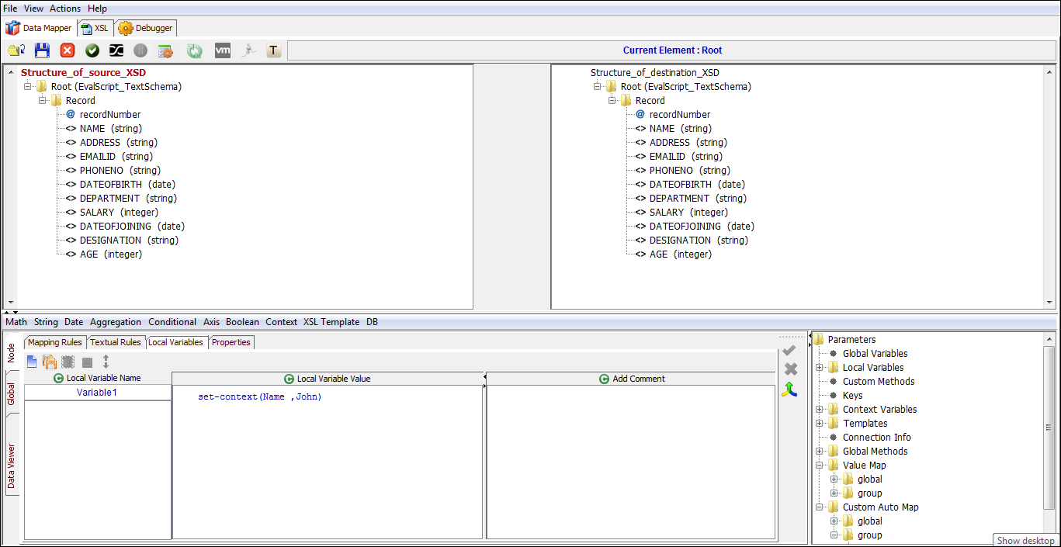Collapse the destination Record node
This screenshot has height=547, width=1061.
pyautogui.click(x=612, y=100)
